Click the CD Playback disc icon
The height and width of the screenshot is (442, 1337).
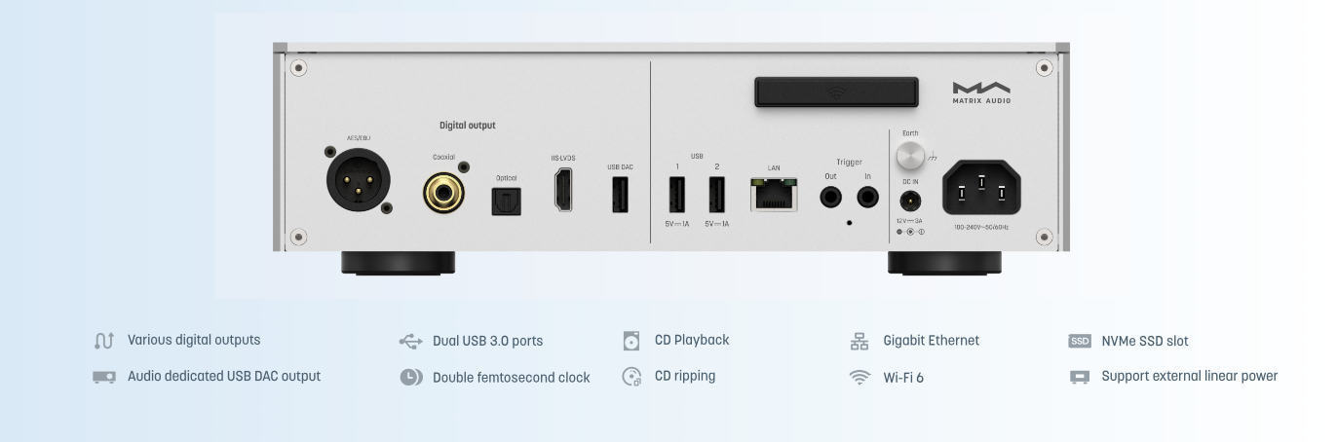(x=631, y=341)
